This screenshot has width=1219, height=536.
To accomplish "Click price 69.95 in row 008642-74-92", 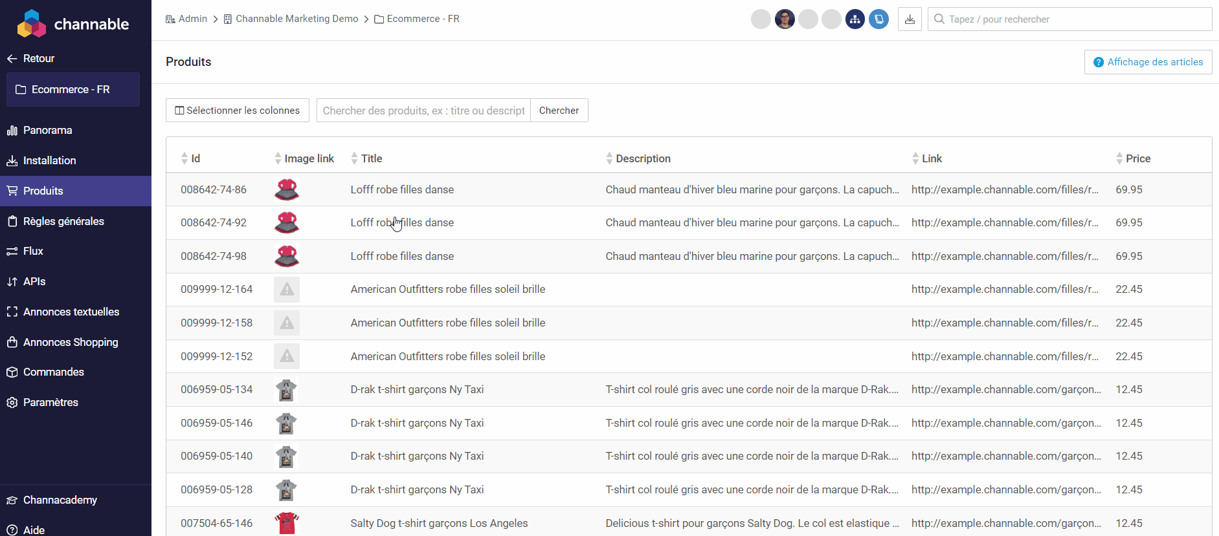I will 1129,222.
